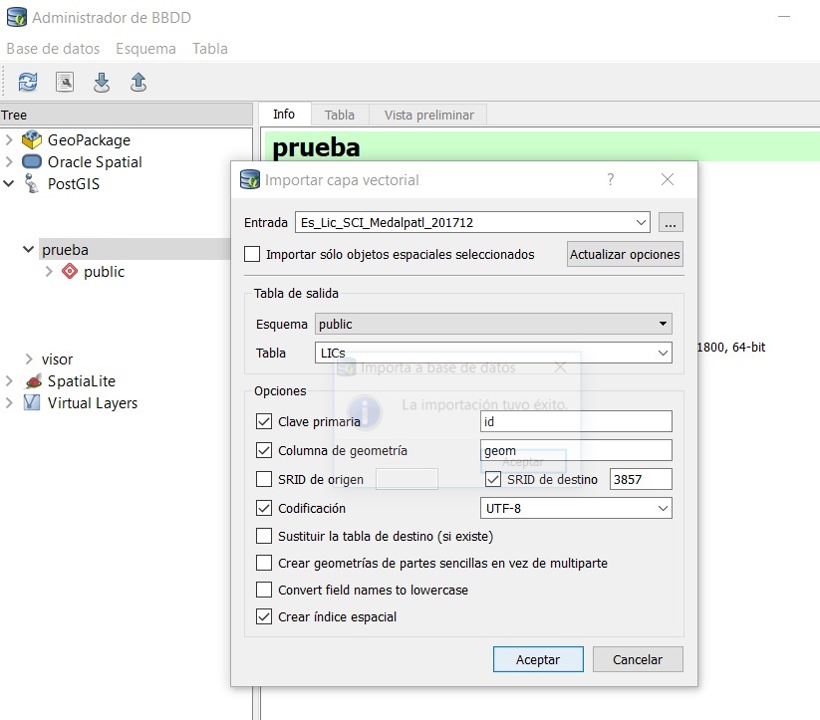Click into the SRID de destino field
The height and width of the screenshot is (720, 820).
pyautogui.click(x=641, y=479)
